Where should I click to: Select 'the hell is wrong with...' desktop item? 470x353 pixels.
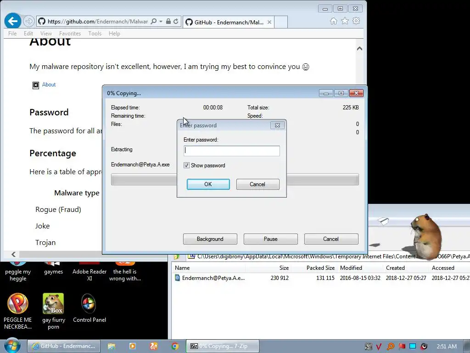pos(125,272)
